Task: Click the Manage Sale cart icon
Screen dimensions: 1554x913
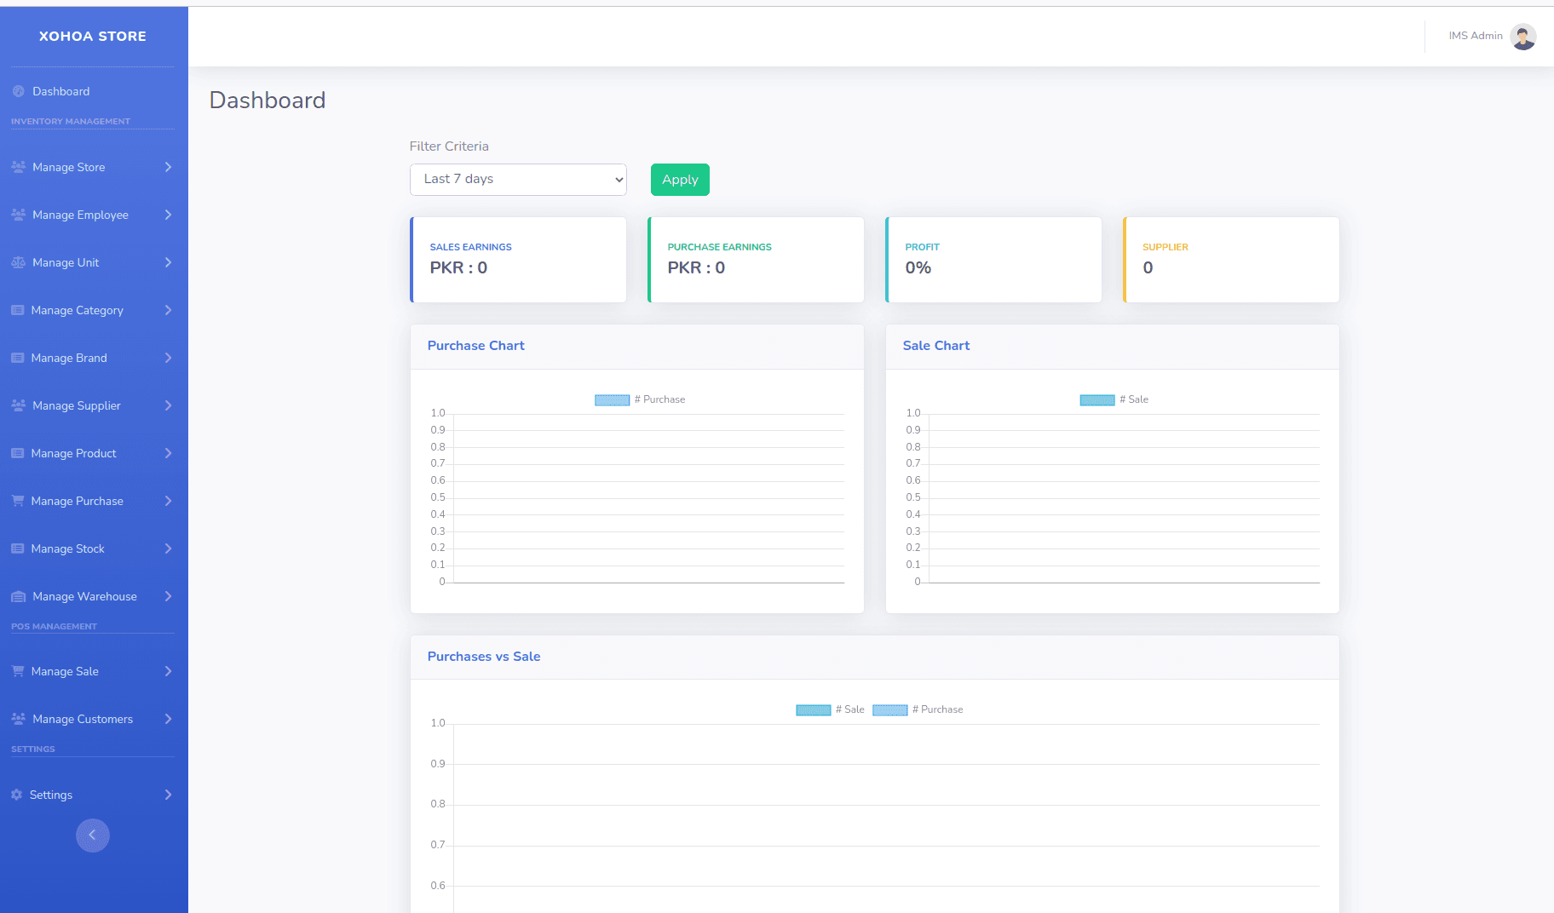Action: click(x=17, y=671)
